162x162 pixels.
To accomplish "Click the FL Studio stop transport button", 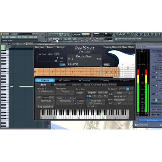I will (58, 39).
